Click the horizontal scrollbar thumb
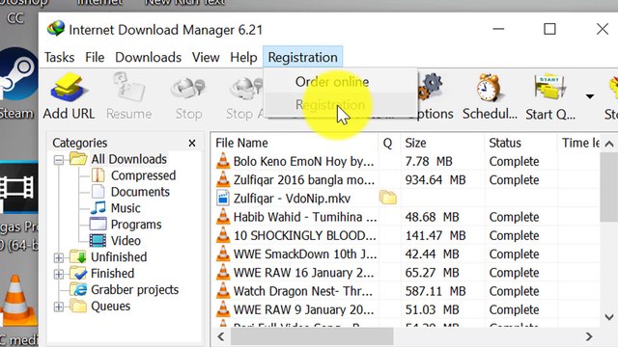The image size is (618, 347). tap(312, 336)
